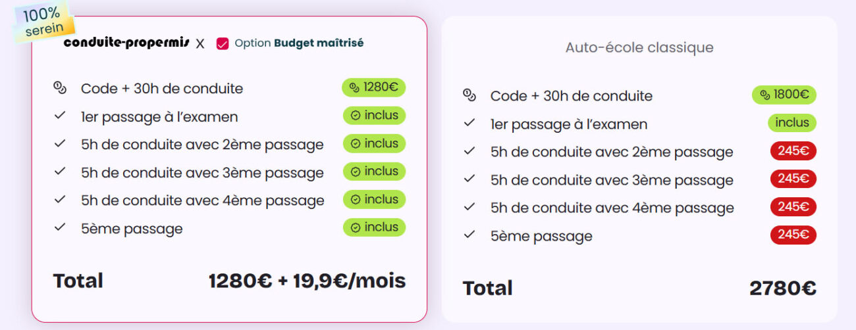Click checkmark next to left 5ème passage

(x=60, y=227)
